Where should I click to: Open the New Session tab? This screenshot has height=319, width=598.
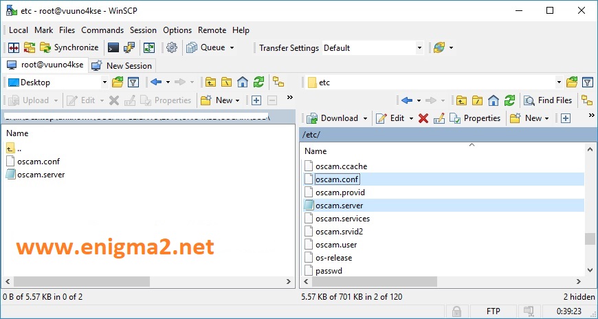[122, 65]
